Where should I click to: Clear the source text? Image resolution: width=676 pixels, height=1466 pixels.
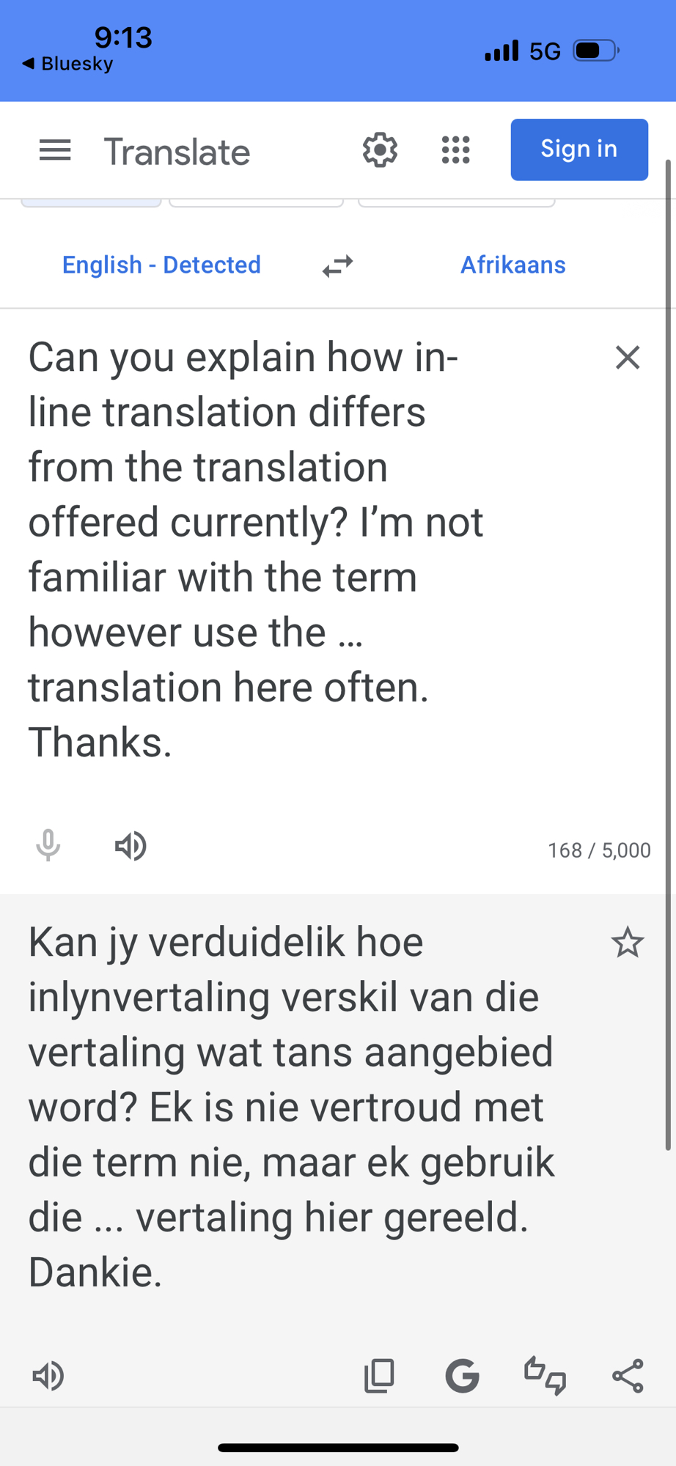click(628, 358)
